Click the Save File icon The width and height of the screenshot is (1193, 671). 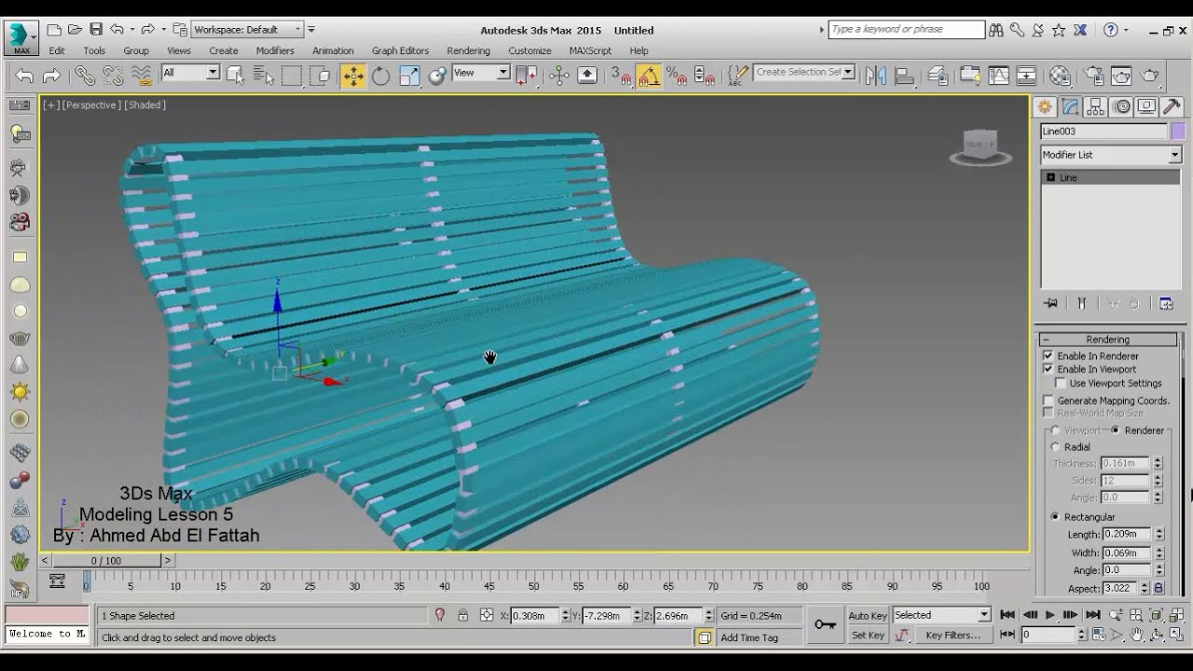96,30
